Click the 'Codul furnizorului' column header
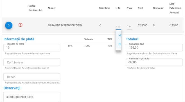Screen dimensions: 185x102 pos(35,8)
